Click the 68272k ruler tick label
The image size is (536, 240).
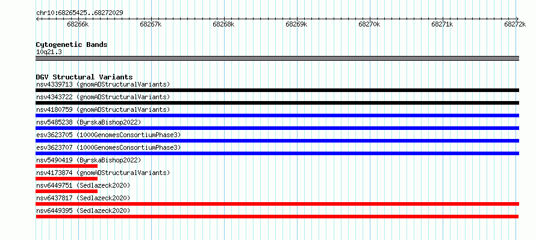[515, 24]
